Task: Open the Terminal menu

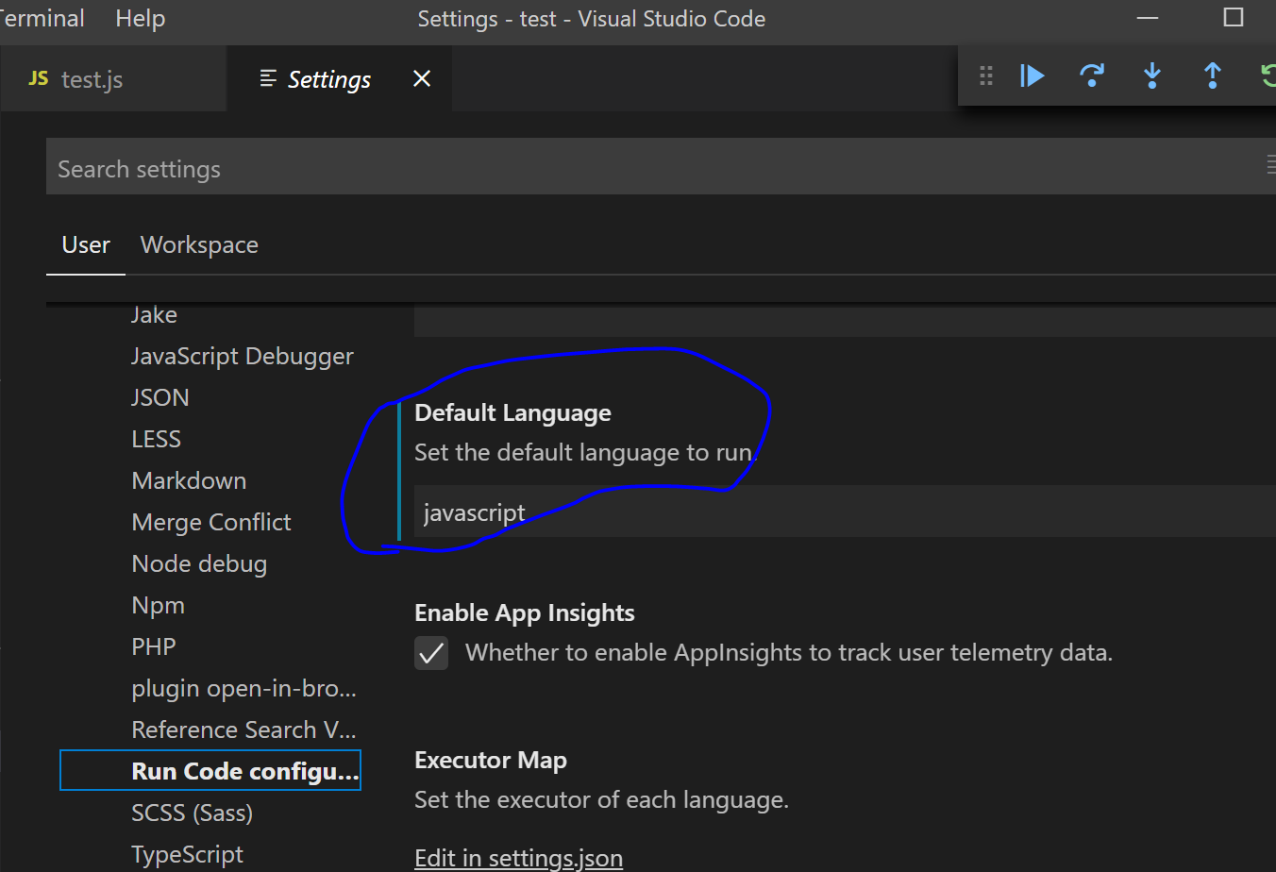Action: 42,19
